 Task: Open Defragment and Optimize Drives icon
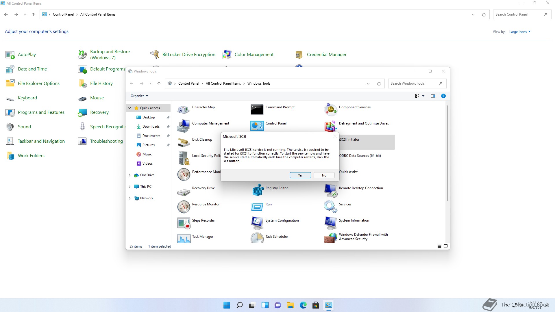click(330, 126)
